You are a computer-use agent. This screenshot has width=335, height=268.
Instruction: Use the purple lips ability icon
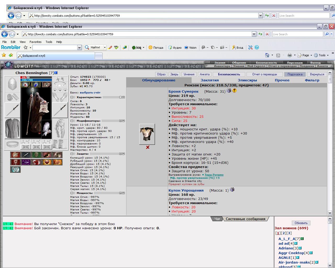26,162
